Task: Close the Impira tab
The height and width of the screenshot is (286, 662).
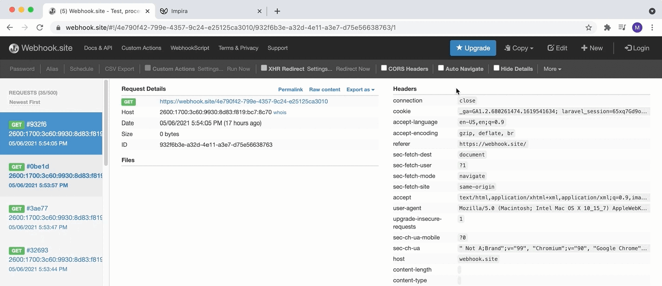Action: [260, 11]
